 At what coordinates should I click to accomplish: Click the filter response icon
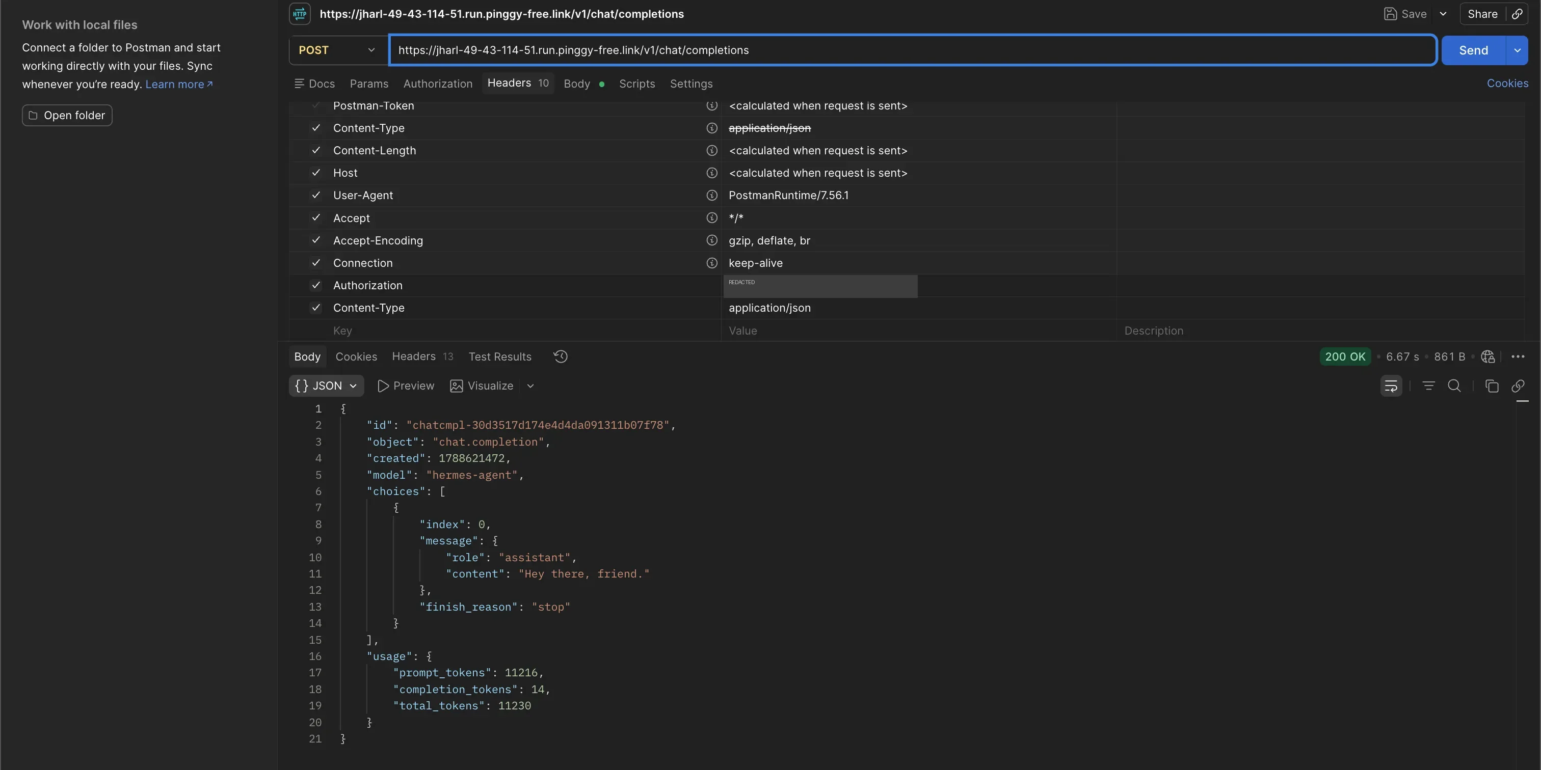click(x=1428, y=386)
